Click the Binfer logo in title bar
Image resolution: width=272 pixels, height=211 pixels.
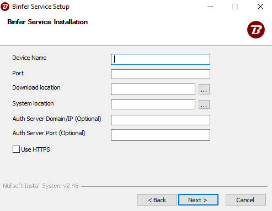point(5,7)
